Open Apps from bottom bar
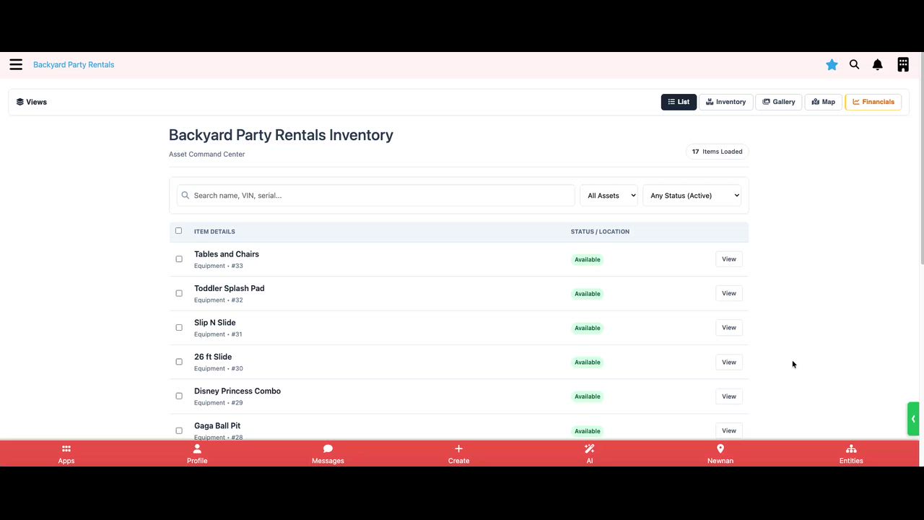 point(66,454)
